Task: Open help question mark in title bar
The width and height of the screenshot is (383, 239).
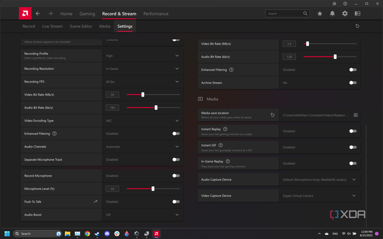Action: [345, 4]
